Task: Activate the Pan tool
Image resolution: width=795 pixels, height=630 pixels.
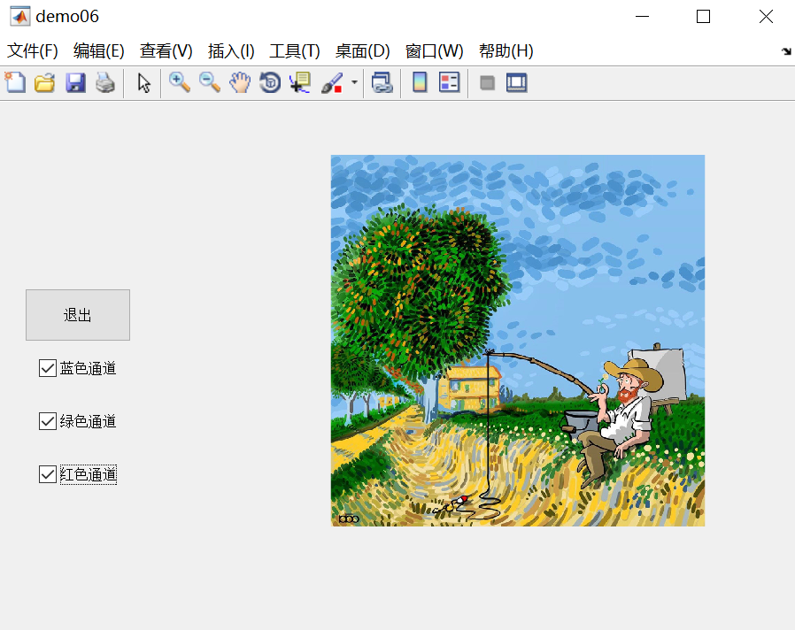Action: 240,82
